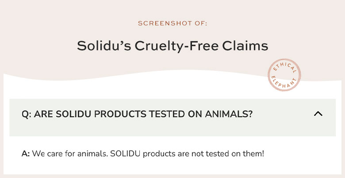This screenshot has height=178, width=345.
Task: Click the Ethical Elephant circular badge
Action: point(284,75)
